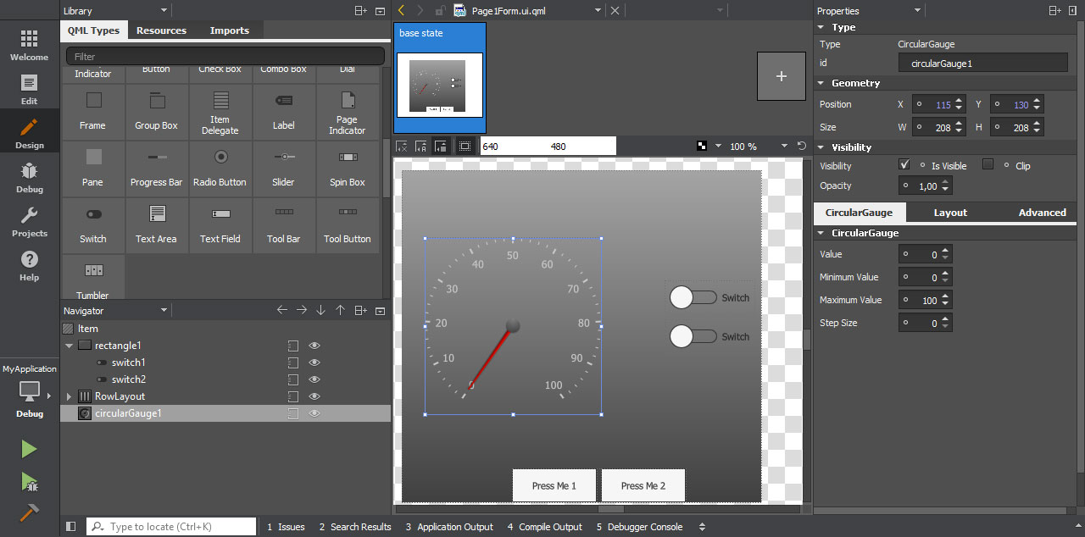The width and height of the screenshot is (1085, 537).
Task: Click the reset view icon beside zoom
Action: [802, 146]
